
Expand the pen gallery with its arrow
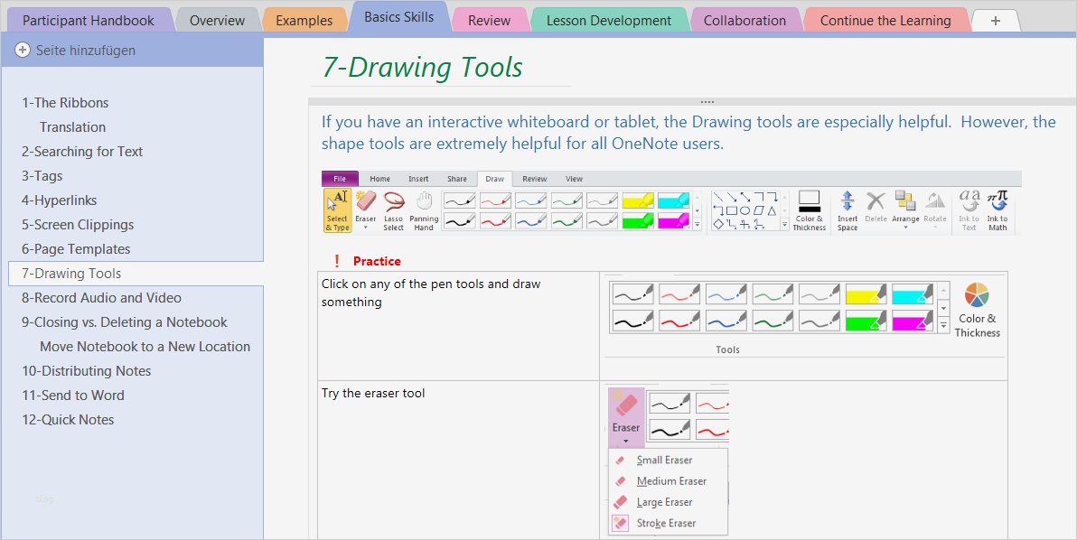coord(697,223)
